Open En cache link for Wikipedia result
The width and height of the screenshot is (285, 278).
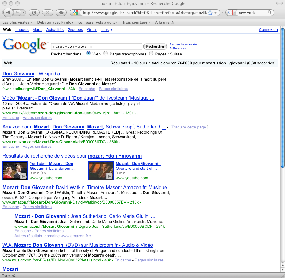(x=87, y=89)
